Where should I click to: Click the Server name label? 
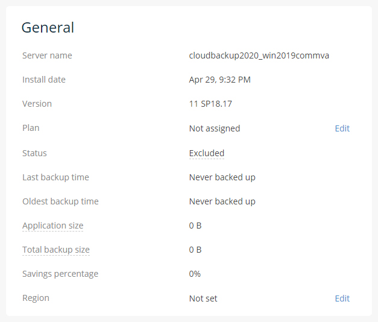coord(47,55)
